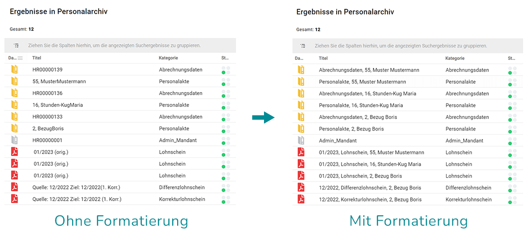This screenshot has width=527, height=235.
Task: Sort the left table by the Titel column header
Action: [37, 58]
